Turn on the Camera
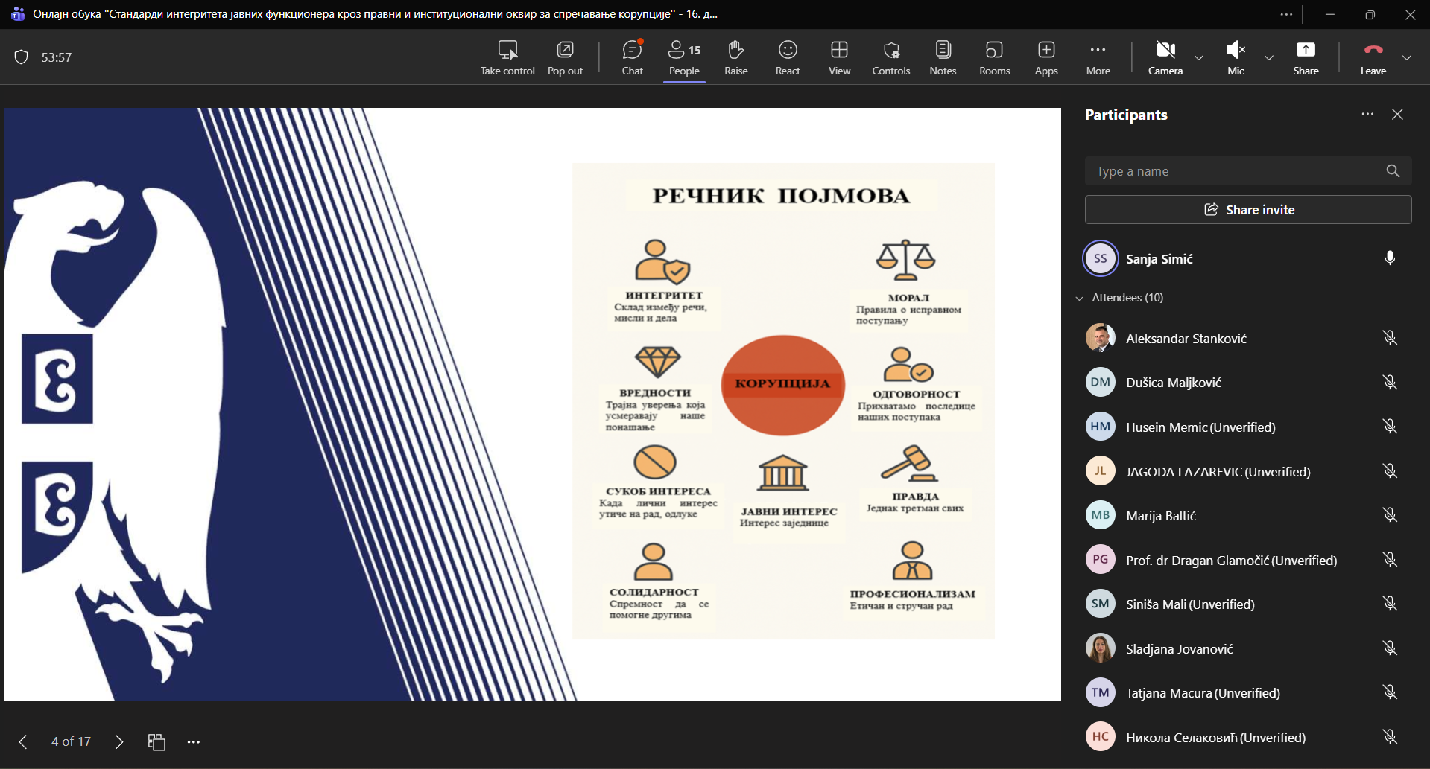The image size is (1430, 769). click(x=1165, y=57)
